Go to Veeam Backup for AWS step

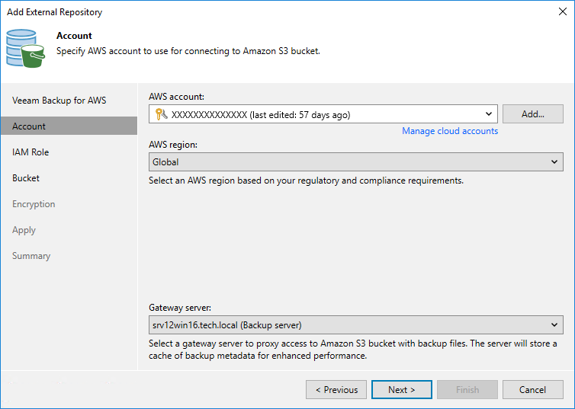pyautogui.click(x=59, y=101)
